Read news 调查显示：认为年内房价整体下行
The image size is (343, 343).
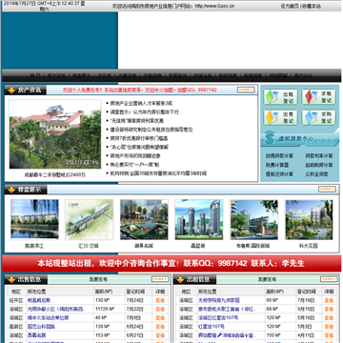[x=144, y=112]
